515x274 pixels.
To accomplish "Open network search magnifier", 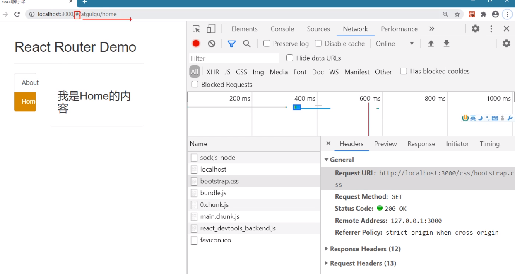I will point(247,44).
